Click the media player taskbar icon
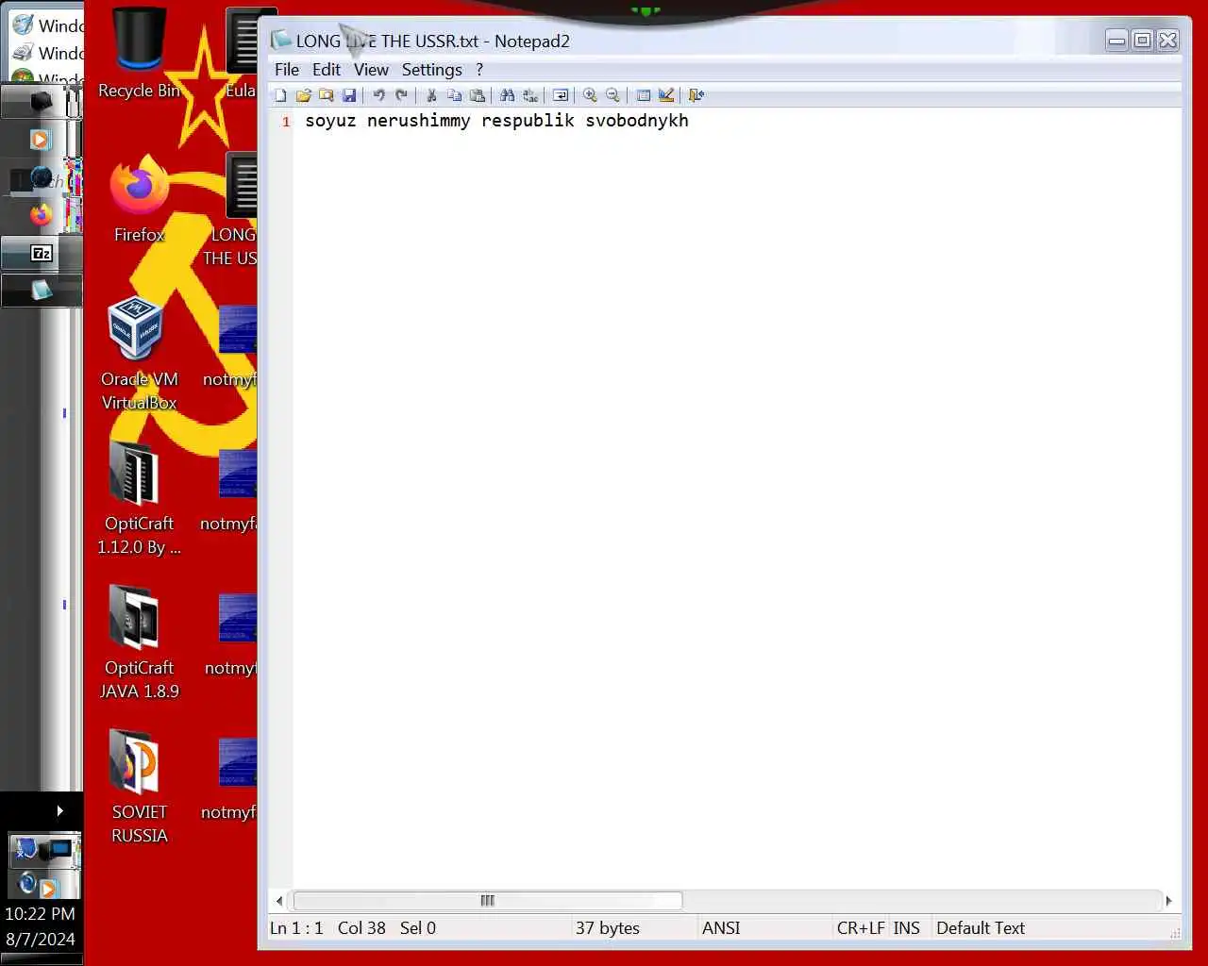Viewport: 1208px width, 966px height. [40, 140]
